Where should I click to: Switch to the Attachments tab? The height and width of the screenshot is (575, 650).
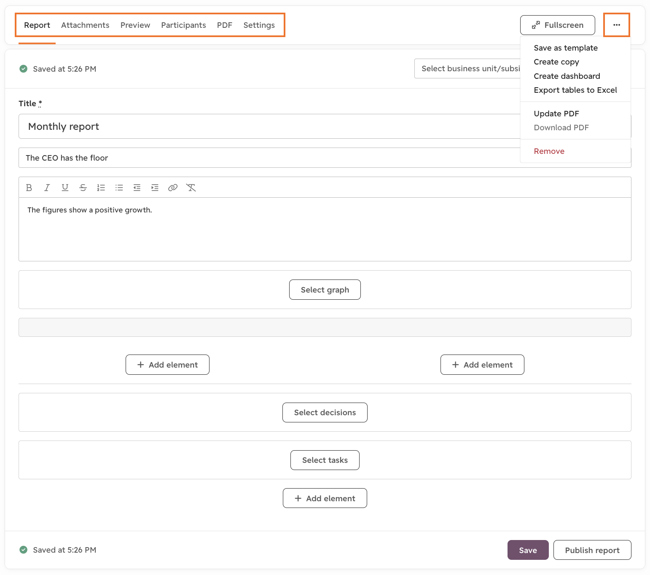click(85, 25)
